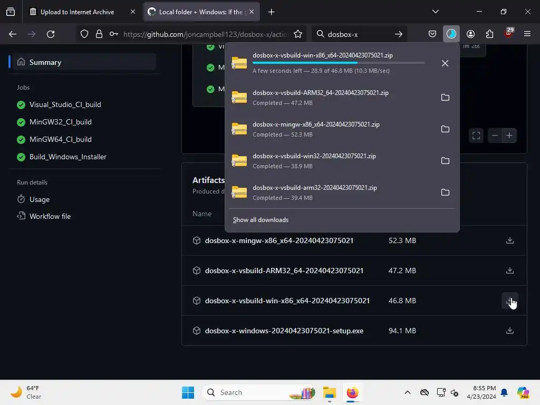The image size is (540, 405).
Task: Open containing folder for vsbuild-ARM32_64 zip
Action: coord(445,98)
